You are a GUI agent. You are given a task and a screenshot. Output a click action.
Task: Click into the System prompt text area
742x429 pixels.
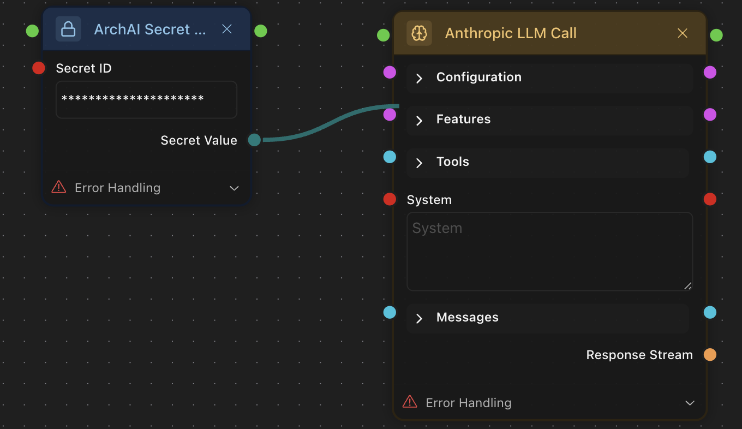click(549, 251)
